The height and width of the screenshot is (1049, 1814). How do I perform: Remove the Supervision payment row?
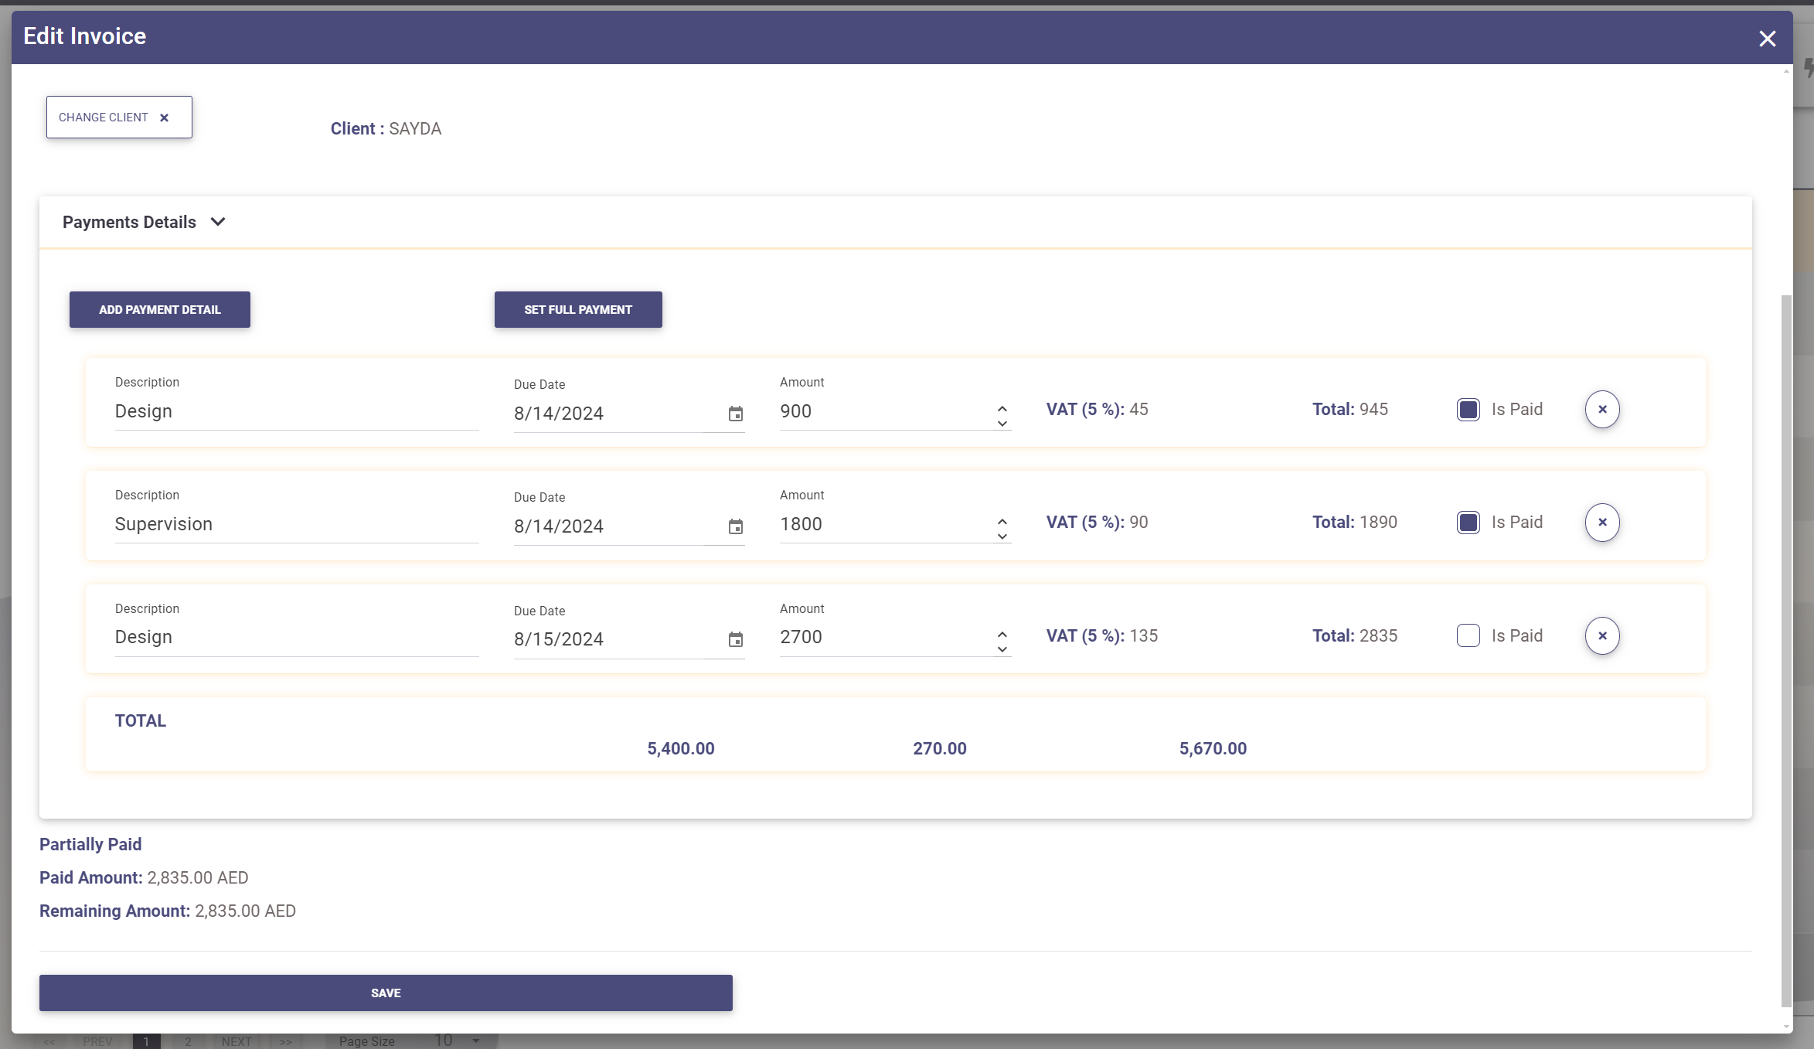coord(1601,523)
